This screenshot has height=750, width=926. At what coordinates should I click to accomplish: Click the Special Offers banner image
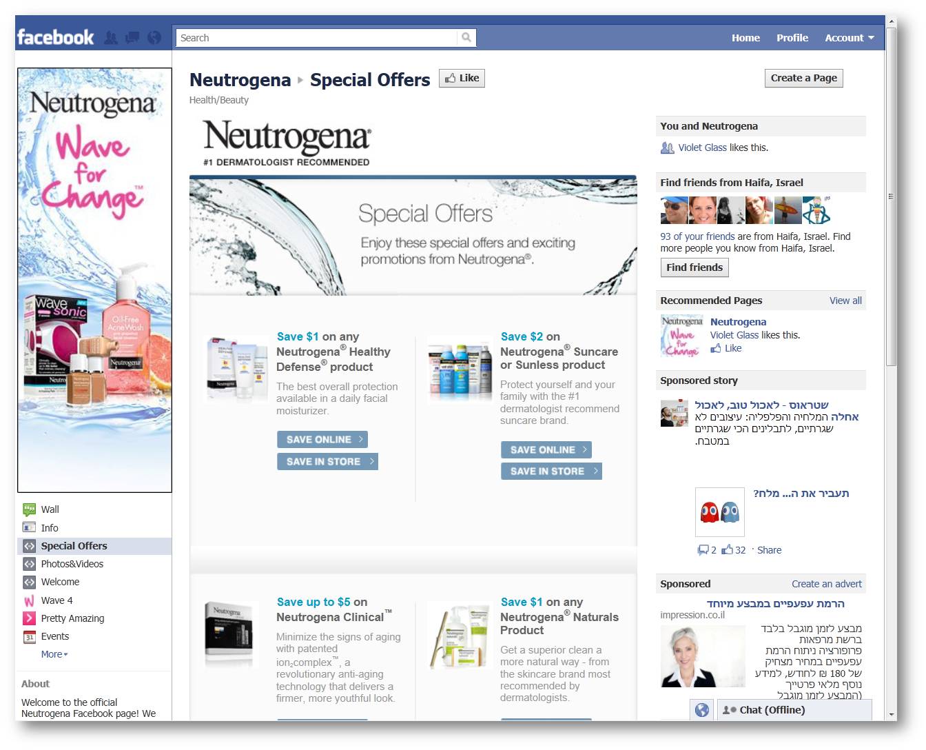(x=413, y=236)
